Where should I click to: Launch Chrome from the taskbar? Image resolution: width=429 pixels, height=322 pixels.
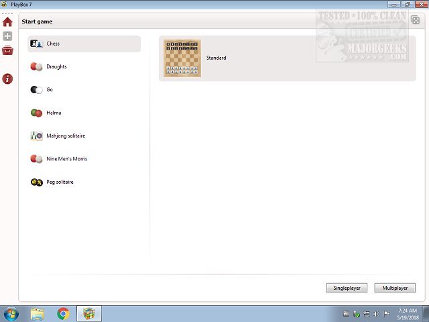tap(63, 314)
